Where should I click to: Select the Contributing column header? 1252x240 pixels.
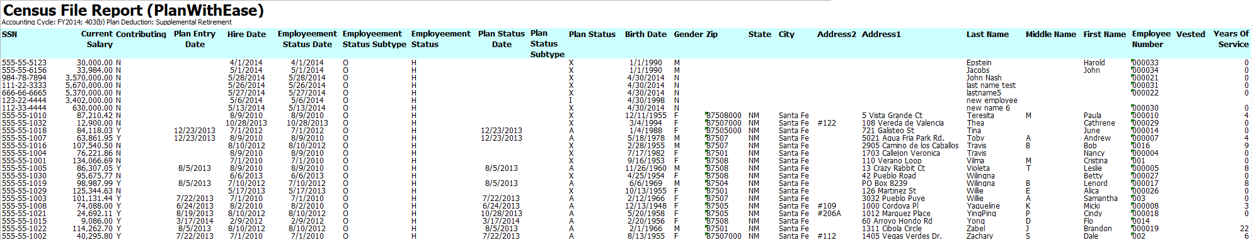141,34
